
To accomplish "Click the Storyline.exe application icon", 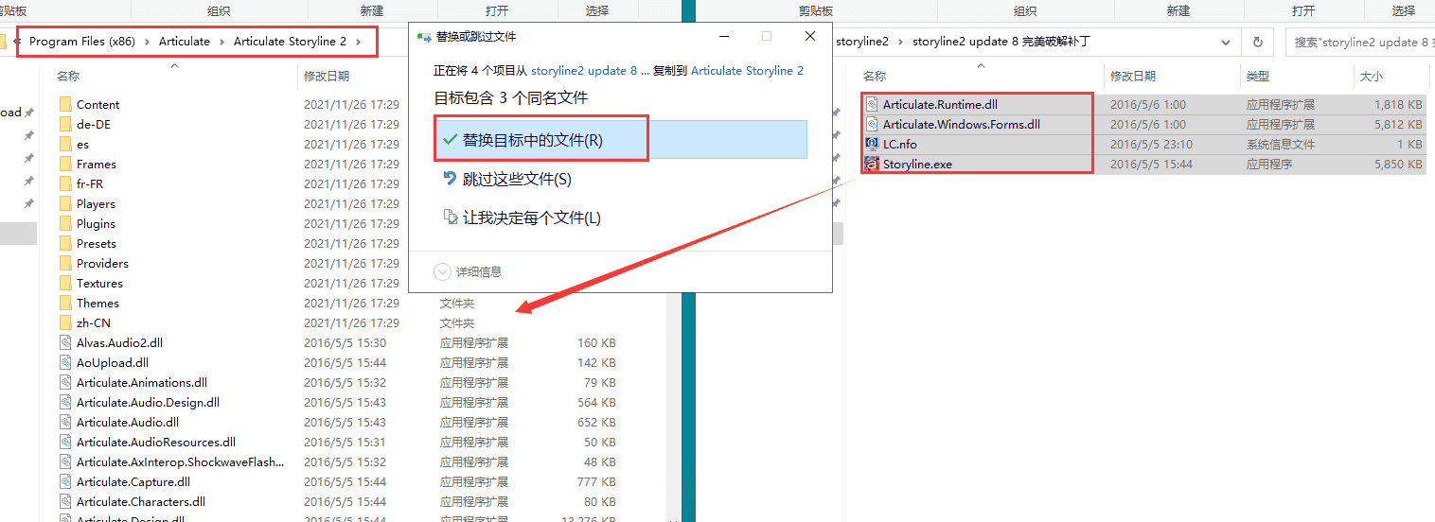I will [x=872, y=164].
